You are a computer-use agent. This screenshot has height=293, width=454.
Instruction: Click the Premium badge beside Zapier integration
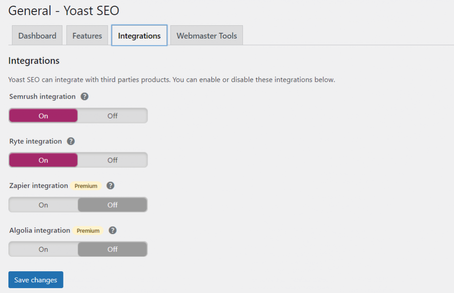pos(86,186)
